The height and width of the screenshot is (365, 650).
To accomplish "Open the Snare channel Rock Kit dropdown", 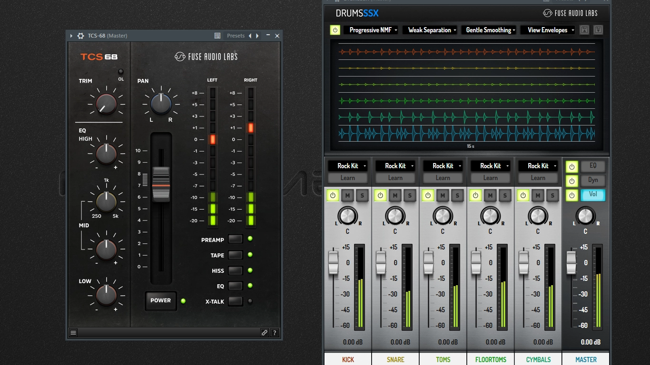I will click(x=395, y=166).
